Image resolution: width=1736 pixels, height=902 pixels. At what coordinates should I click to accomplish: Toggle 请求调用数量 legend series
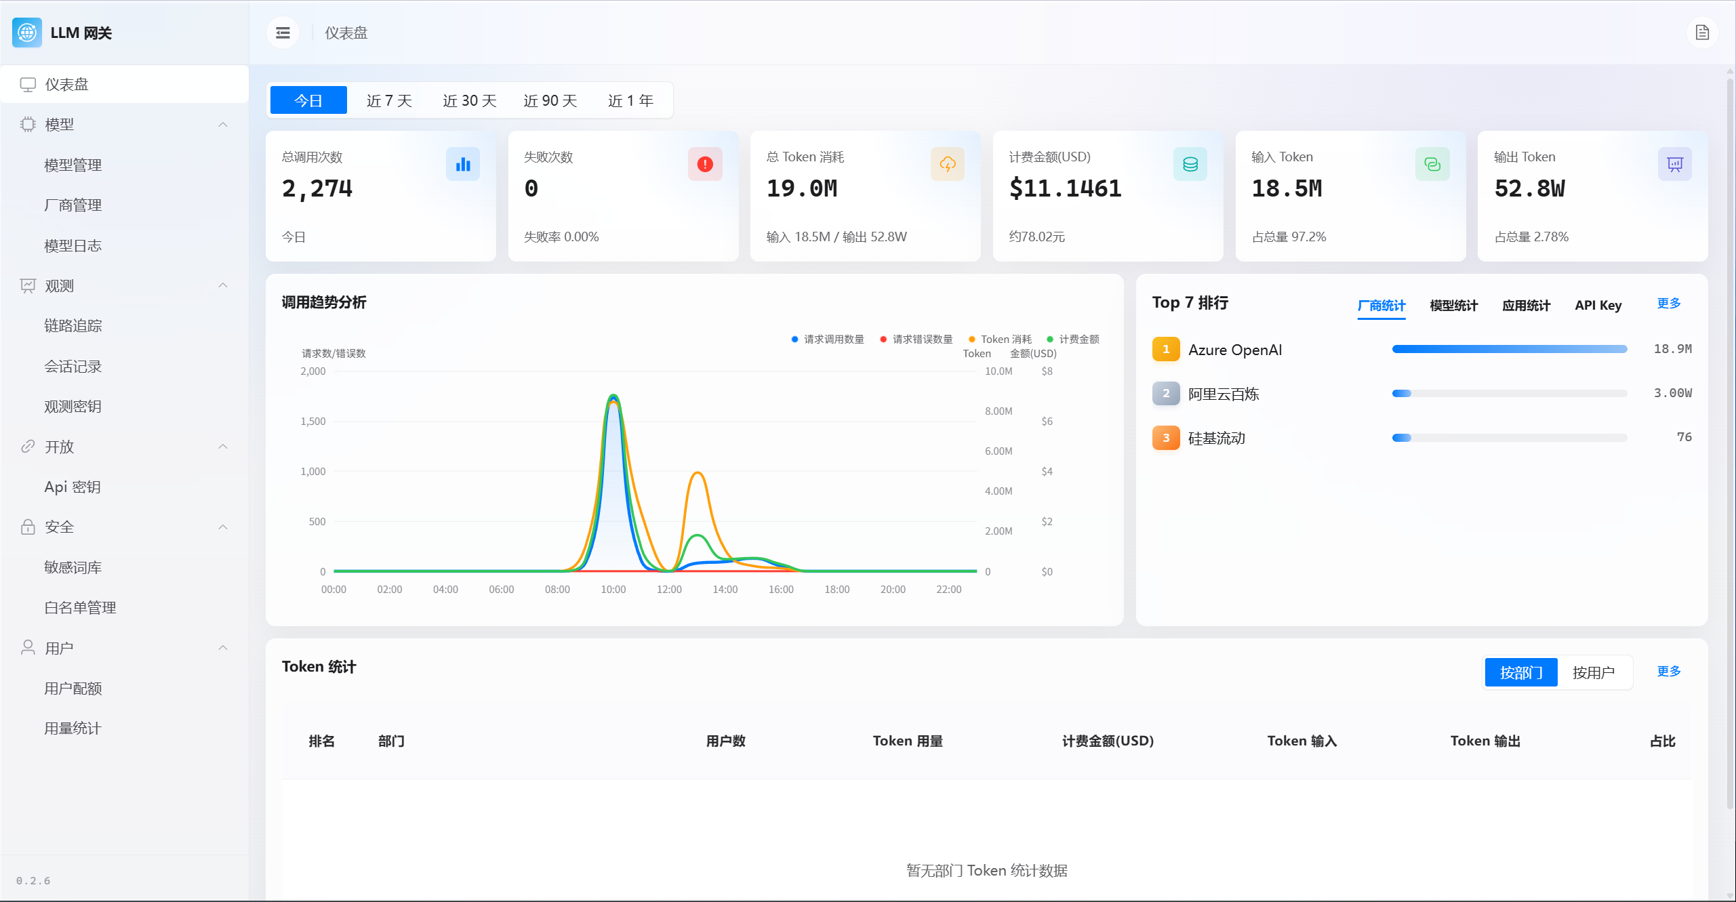[828, 340]
